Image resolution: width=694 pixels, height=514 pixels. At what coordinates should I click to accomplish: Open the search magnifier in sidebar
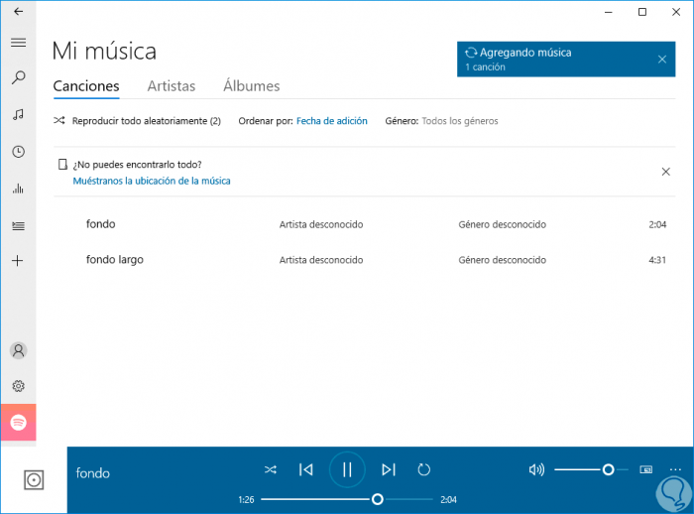coord(18,77)
